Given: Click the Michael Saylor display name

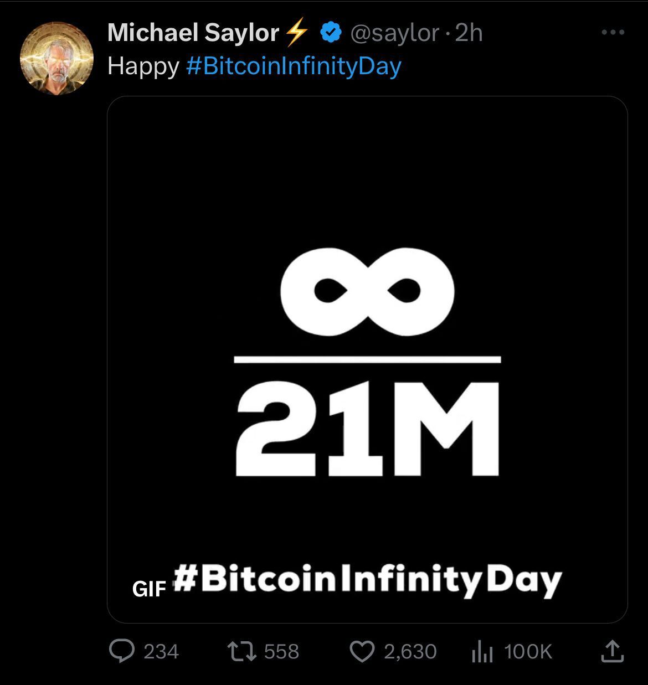Looking at the screenshot, I should click(x=193, y=33).
